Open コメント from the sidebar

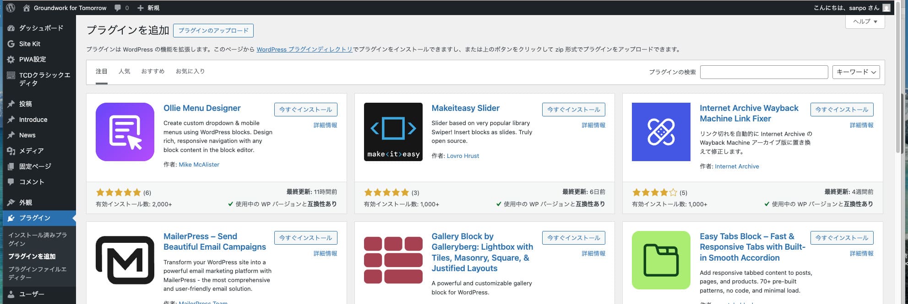click(31, 181)
